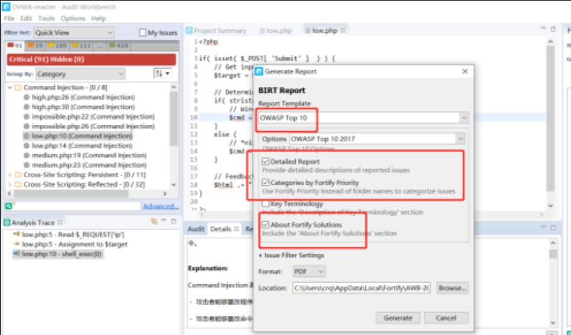Close the Details tab
Image resolution: width=571 pixels, height=335 pixels.
236,229
